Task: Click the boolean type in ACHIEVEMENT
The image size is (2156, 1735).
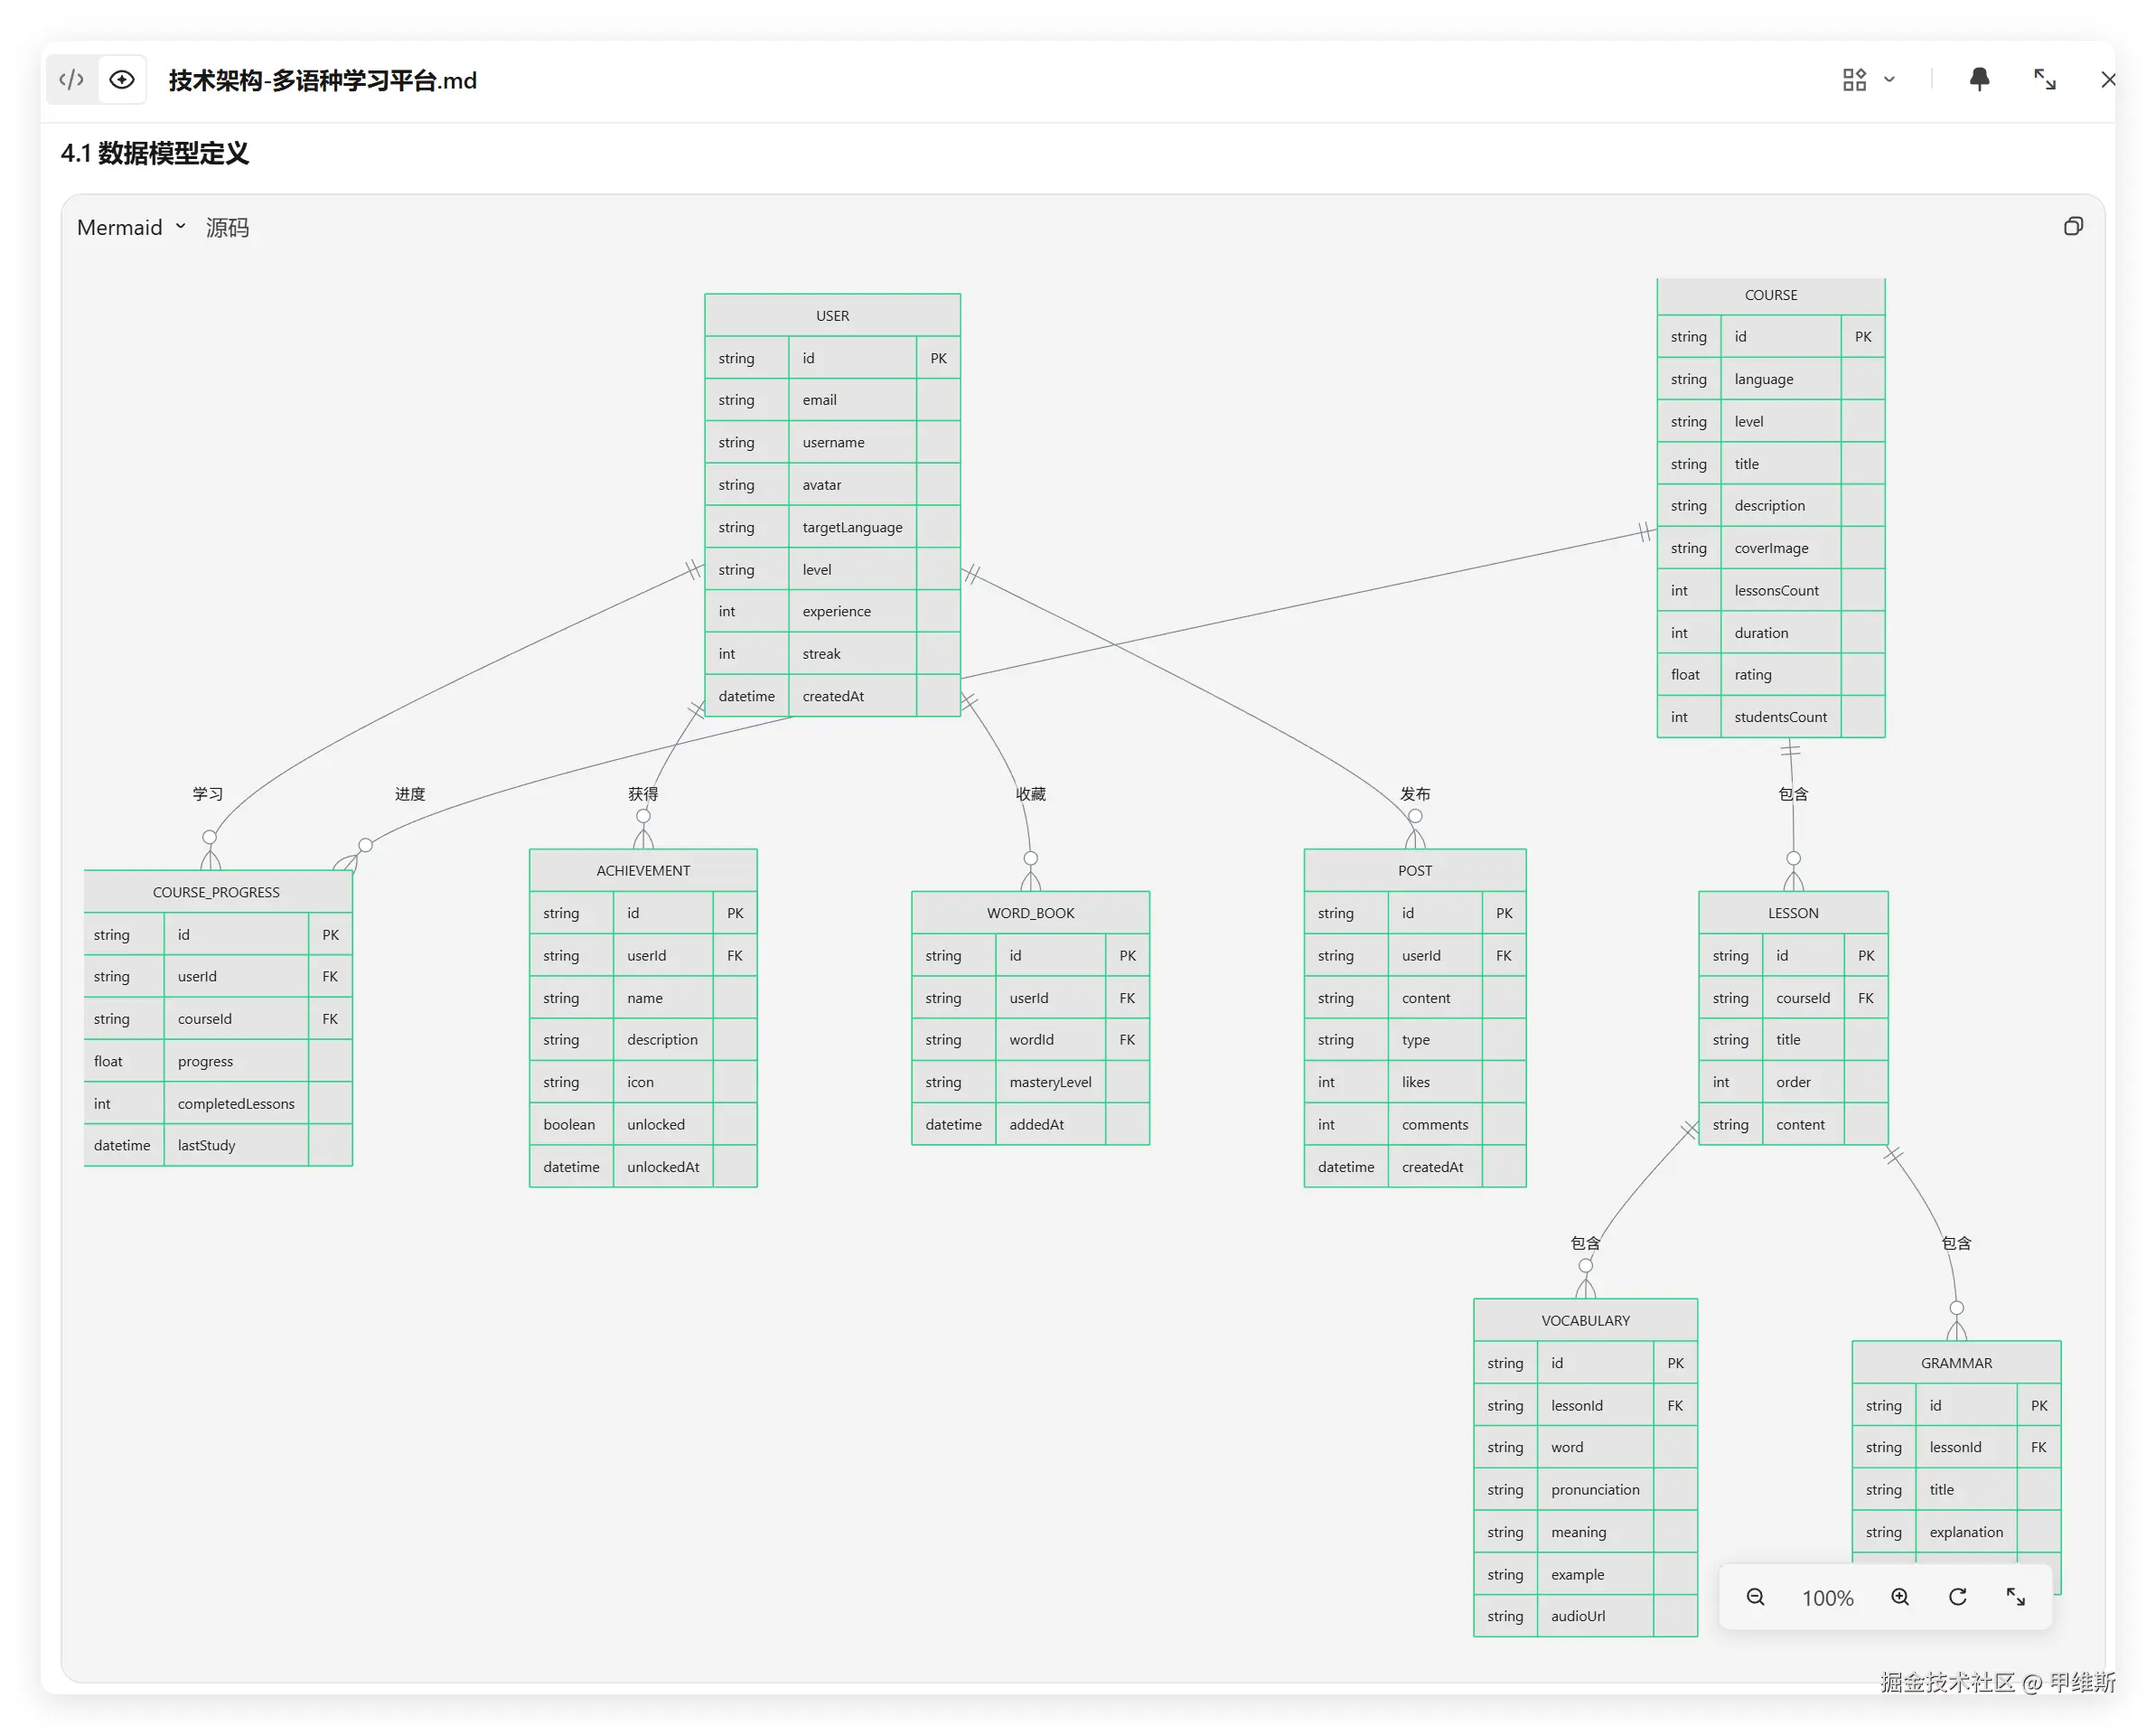Action: pyautogui.click(x=569, y=1124)
